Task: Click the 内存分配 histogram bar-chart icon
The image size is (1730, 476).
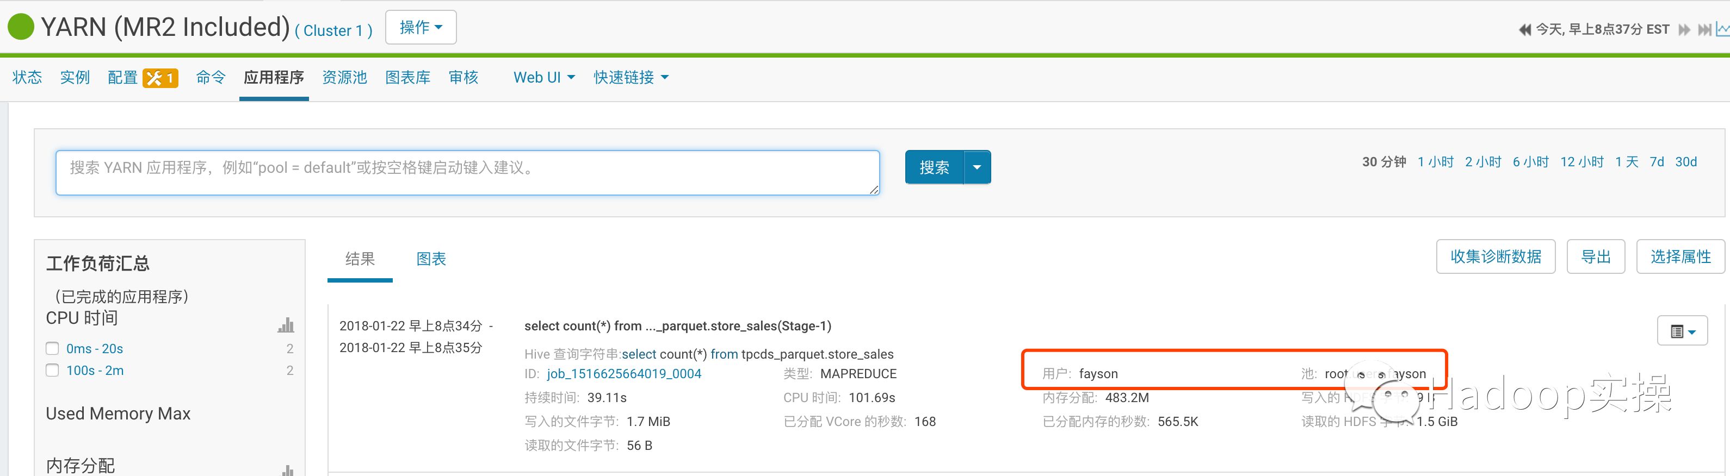Action: point(287,470)
